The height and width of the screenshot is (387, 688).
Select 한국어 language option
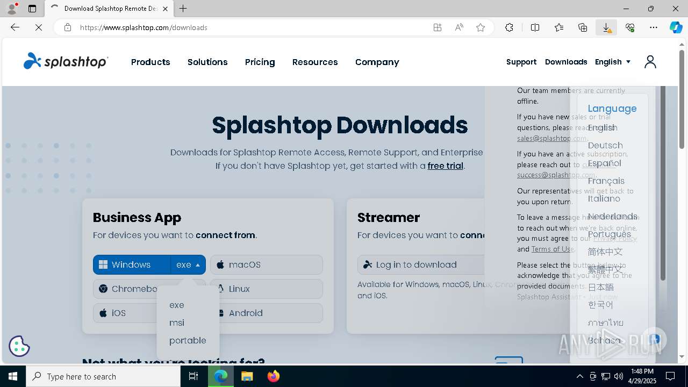pos(601,305)
